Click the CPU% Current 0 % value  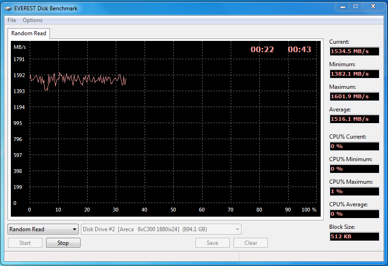point(355,146)
